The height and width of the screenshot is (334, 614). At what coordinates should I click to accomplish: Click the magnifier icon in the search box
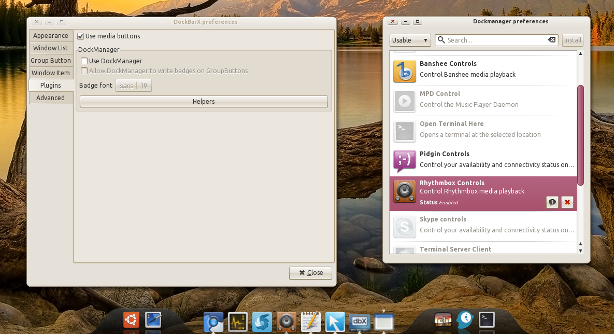[x=441, y=40]
